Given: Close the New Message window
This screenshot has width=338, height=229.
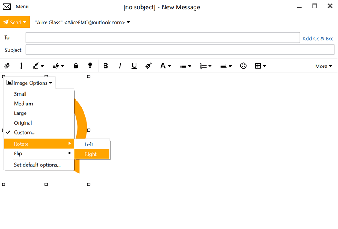Looking at the screenshot, I should (330, 6).
